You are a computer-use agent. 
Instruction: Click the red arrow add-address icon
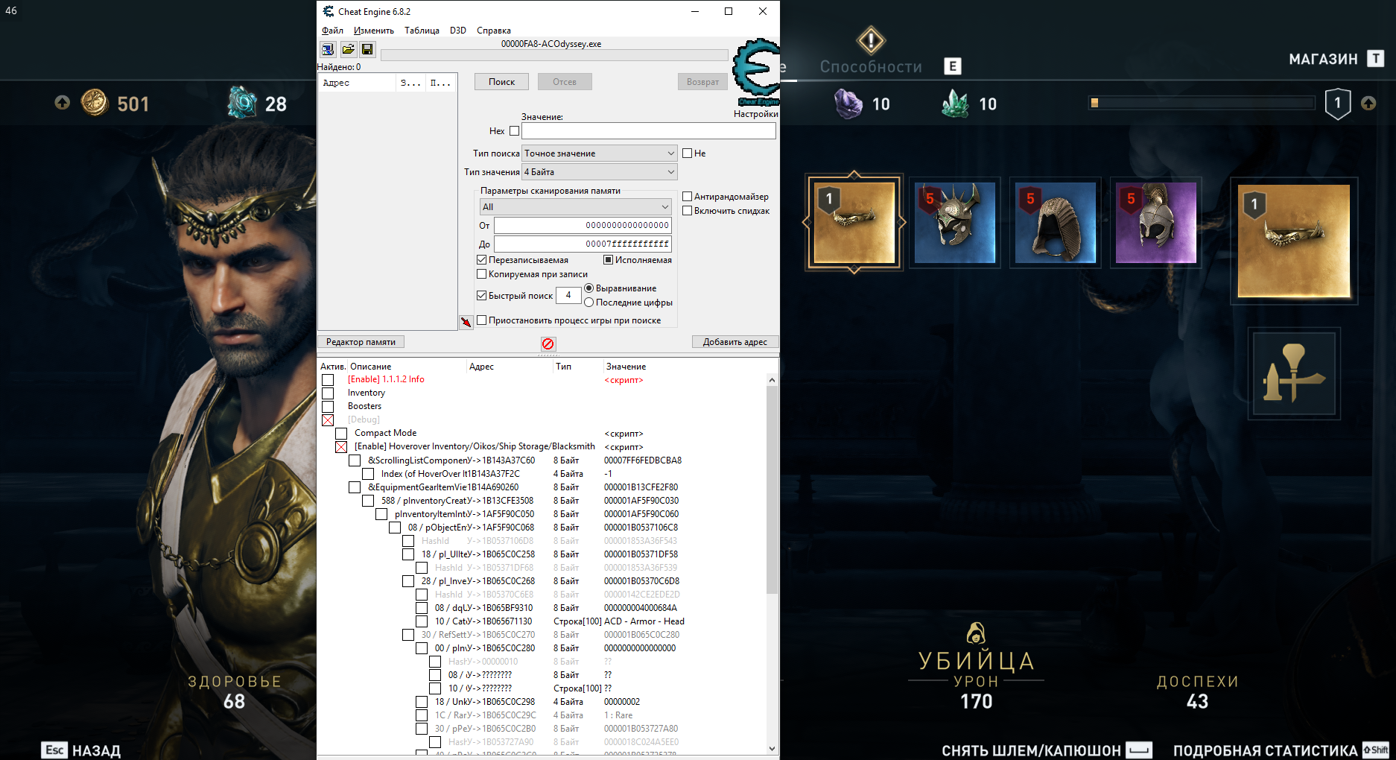coord(466,322)
